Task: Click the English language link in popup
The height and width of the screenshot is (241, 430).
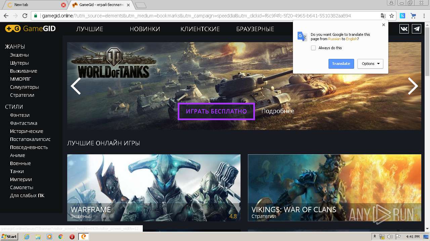Action: pyautogui.click(x=352, y=39)
